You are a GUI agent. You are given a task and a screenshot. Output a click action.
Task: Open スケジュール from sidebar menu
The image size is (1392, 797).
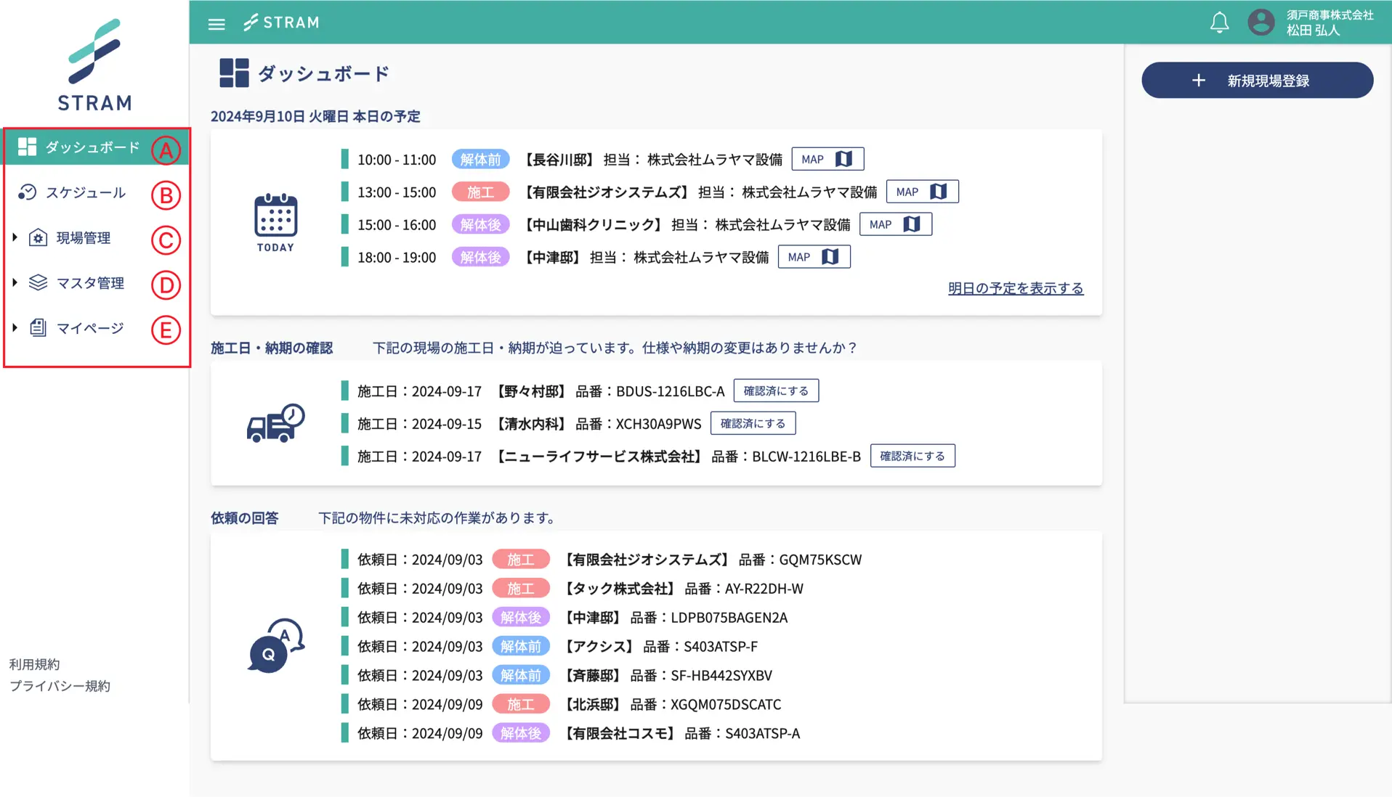pyautogui.click(x=85, y=192)
